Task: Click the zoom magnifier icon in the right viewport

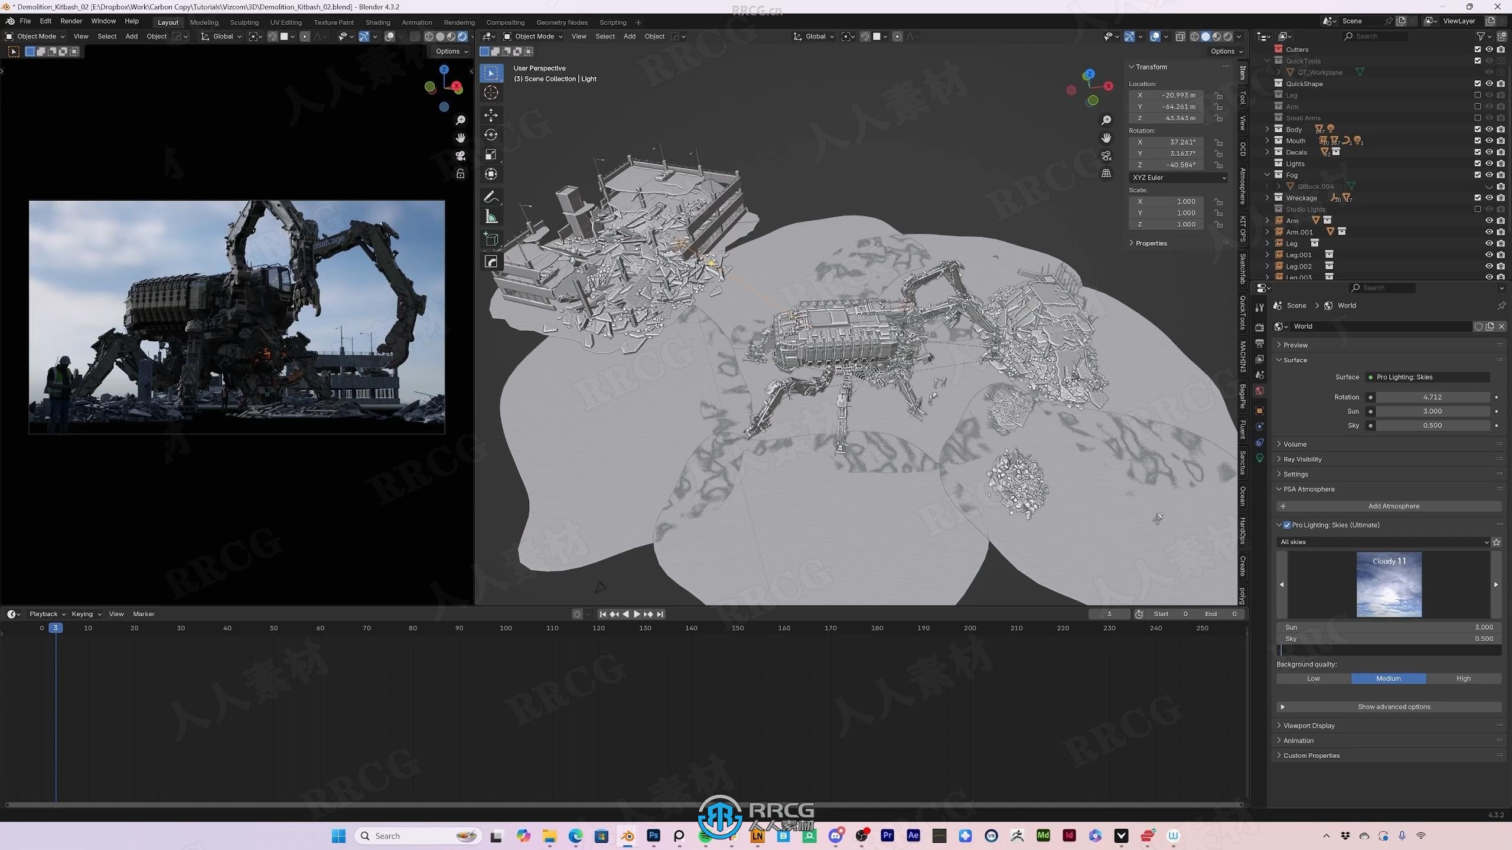Action: point(1106,120)
